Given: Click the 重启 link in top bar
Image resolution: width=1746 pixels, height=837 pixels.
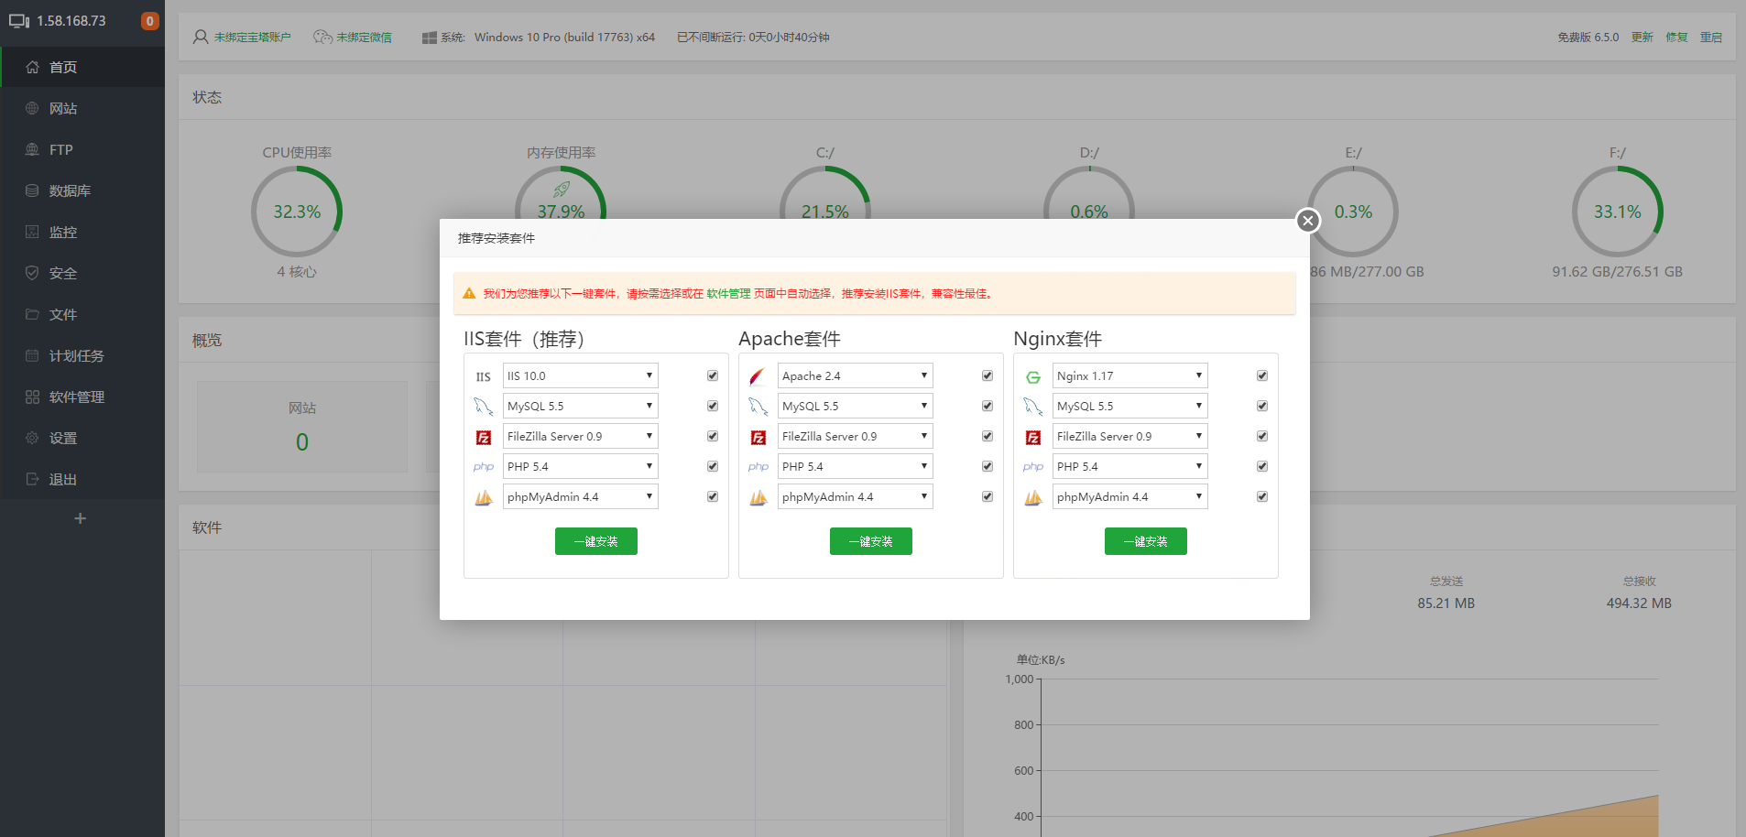Looking at the screenshot, I should click(x=1711, y=38).
